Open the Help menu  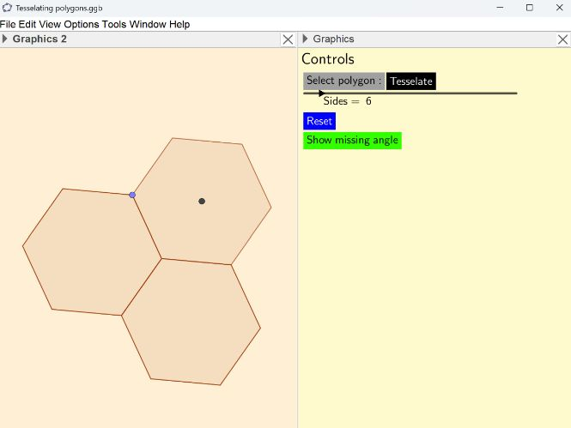click(x=179, y=24)
